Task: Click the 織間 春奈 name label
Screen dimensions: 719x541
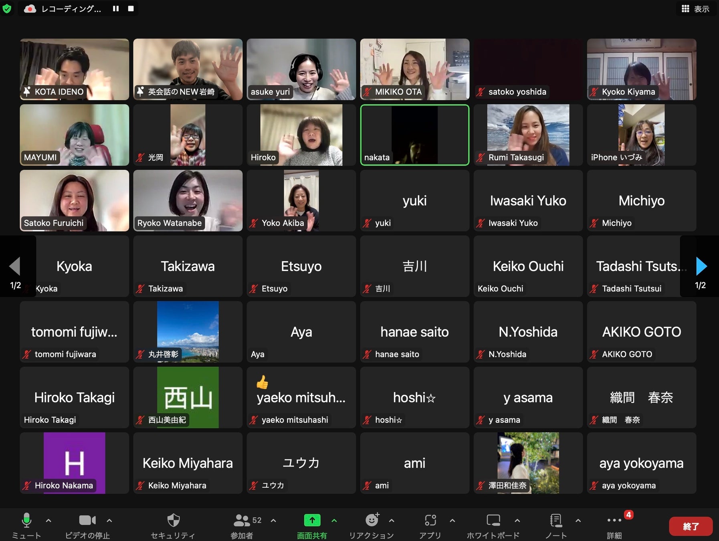Action: click(621, 420)
